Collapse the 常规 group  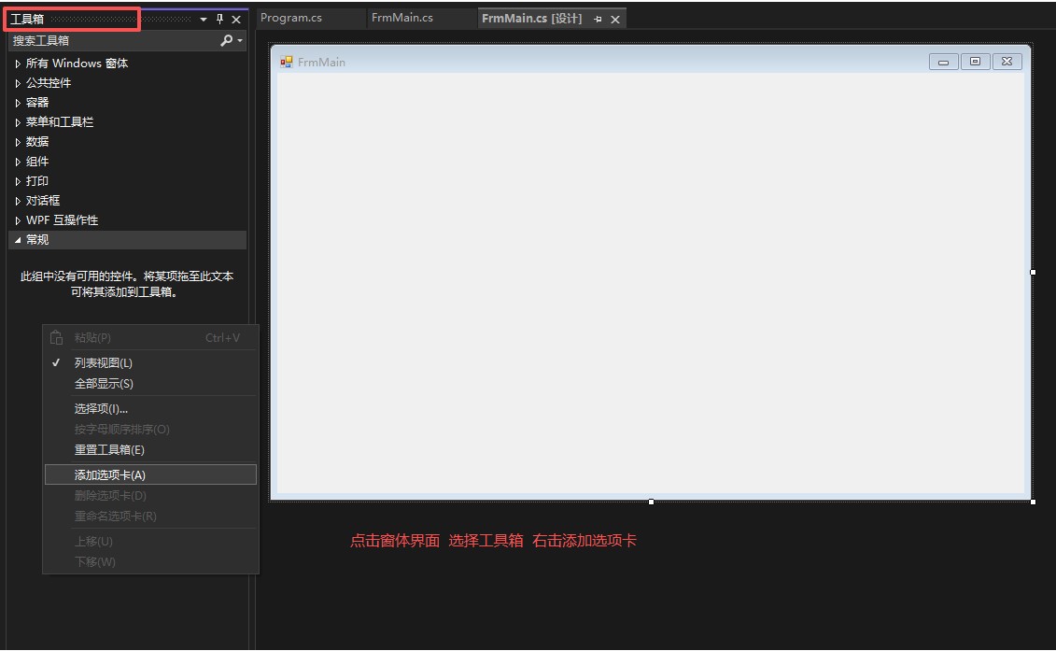coord(18,240)
